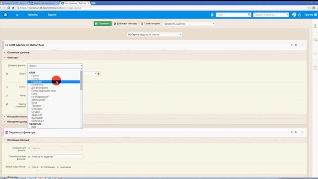Select Название in the filter dropdown list
Viewport: 318px width, 179px height.
(54, 82)
